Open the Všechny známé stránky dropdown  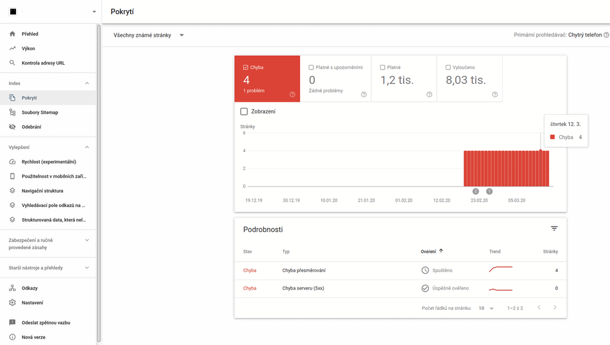148,35
